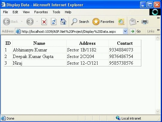This screenshot has width=162, height=122.
Task: Expand the Links bar chevron
Action: pos(158,30)
